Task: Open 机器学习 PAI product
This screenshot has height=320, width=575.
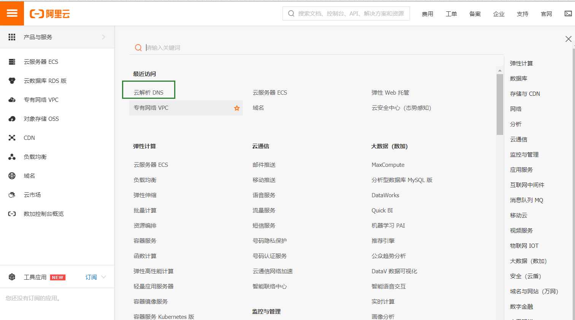Action: tap(388, 225)
